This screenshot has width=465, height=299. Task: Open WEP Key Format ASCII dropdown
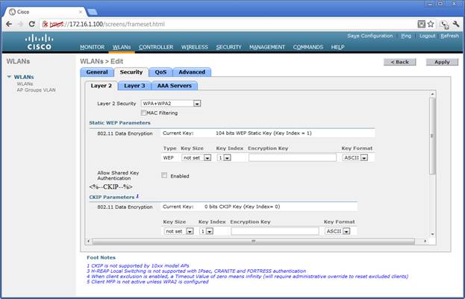coord(355,157)
